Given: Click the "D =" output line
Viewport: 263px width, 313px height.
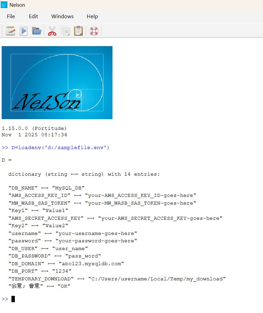Looking at the screenshot, I should (x=7, y=160).
